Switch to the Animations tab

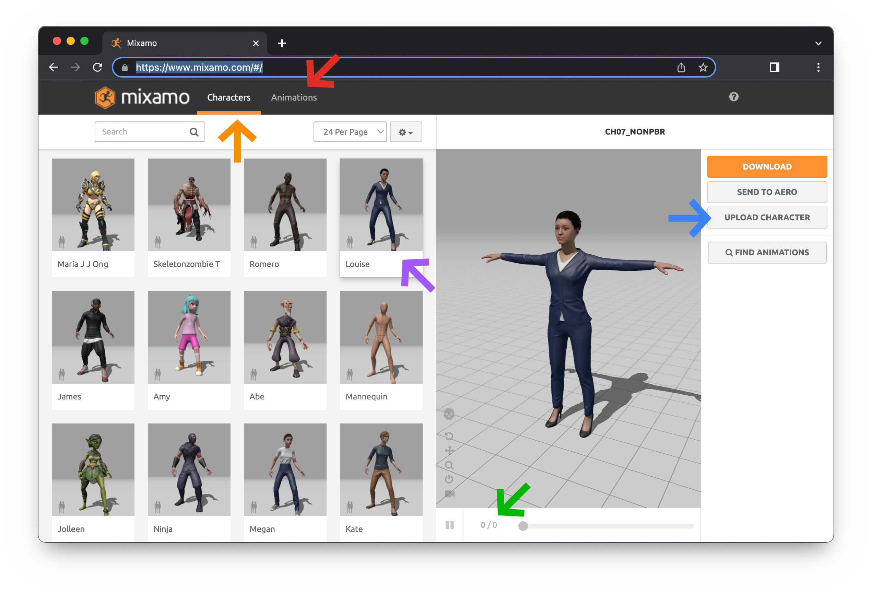(x=294, y=97)
